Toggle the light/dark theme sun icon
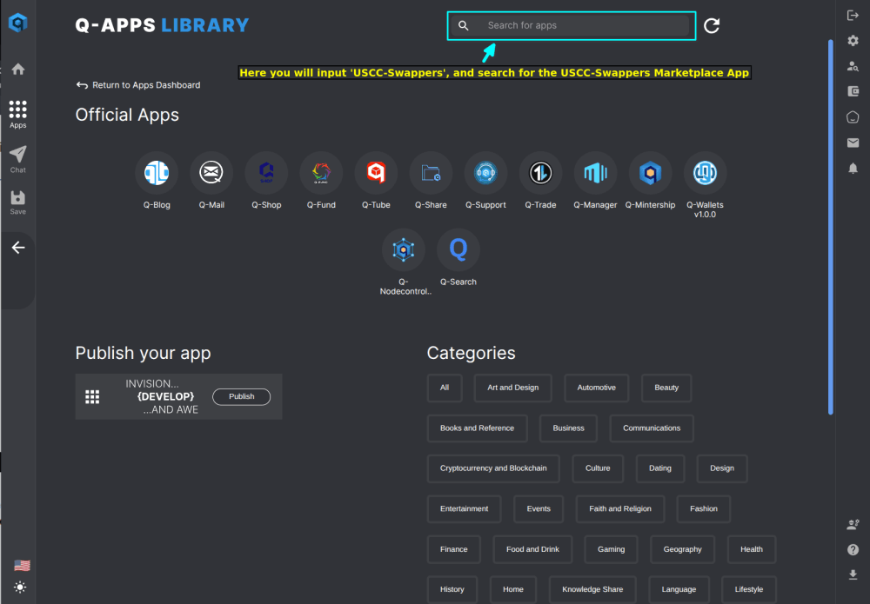The image size is (870, 604). (19, 587)
